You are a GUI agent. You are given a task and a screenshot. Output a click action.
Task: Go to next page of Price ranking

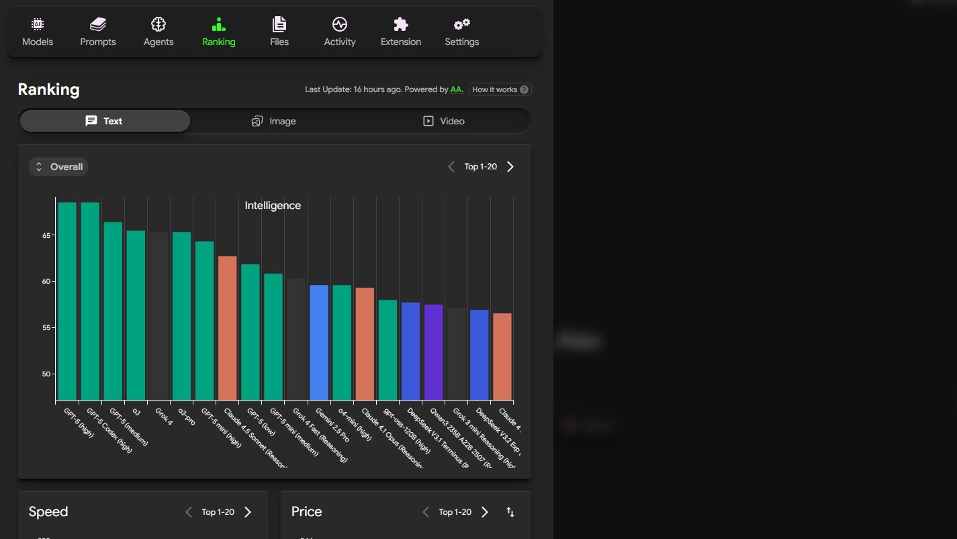tap(485, 512)
